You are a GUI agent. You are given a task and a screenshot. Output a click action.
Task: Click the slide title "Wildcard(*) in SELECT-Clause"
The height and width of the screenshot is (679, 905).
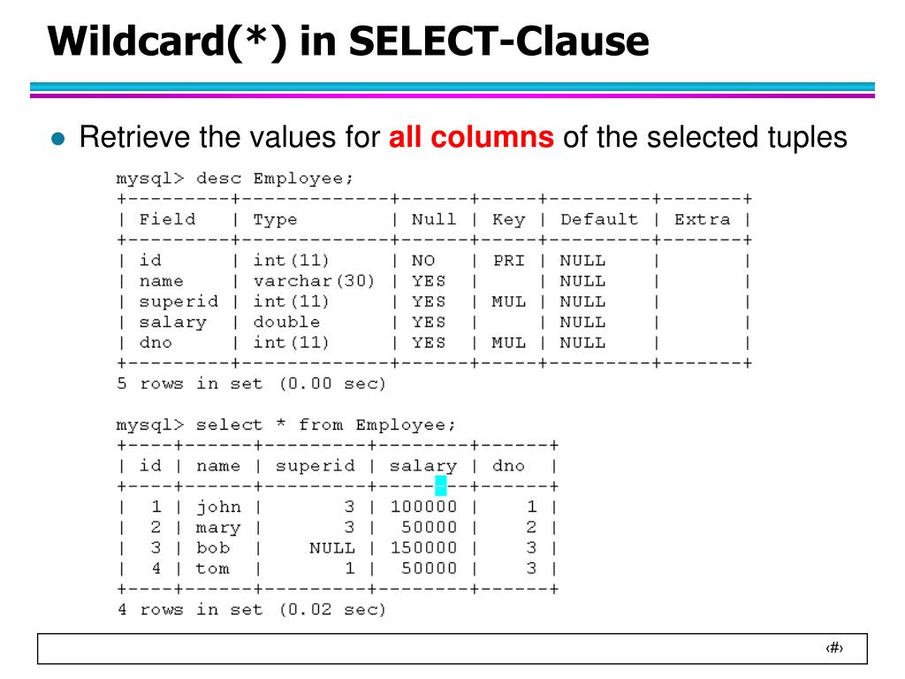tap(348, 42)
